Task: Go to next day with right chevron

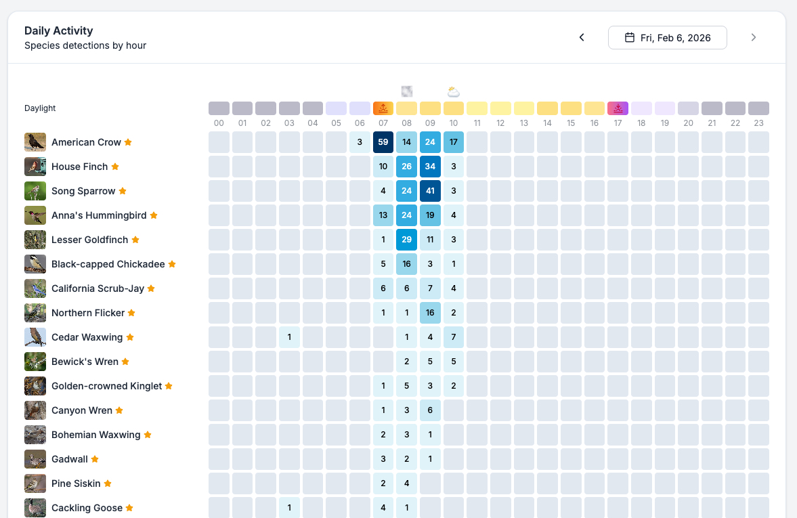Action: tap(754, 38)
